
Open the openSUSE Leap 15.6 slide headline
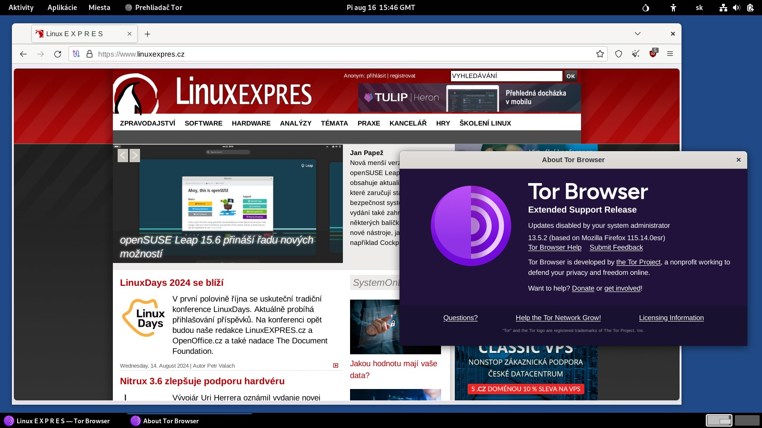point(217,247)
